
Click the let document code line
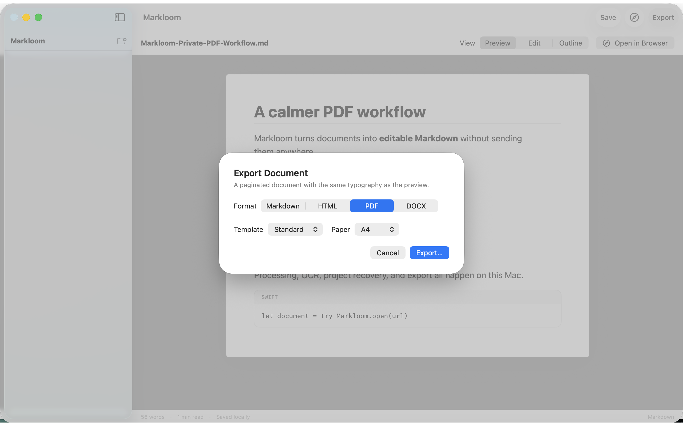[335, 316]
